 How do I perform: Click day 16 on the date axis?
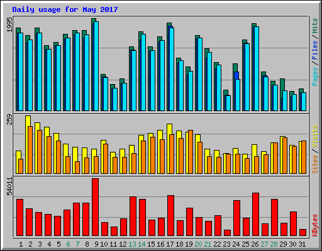pyautogui.click(x=160, y=244)
